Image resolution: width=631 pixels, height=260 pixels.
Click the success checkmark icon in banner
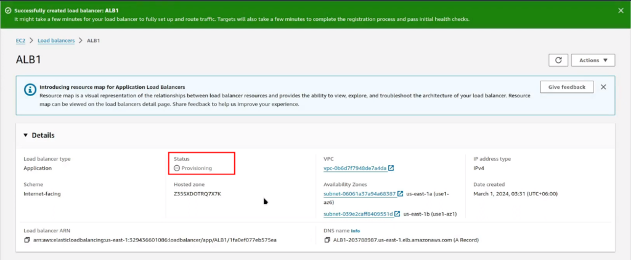tap(8, 10)
